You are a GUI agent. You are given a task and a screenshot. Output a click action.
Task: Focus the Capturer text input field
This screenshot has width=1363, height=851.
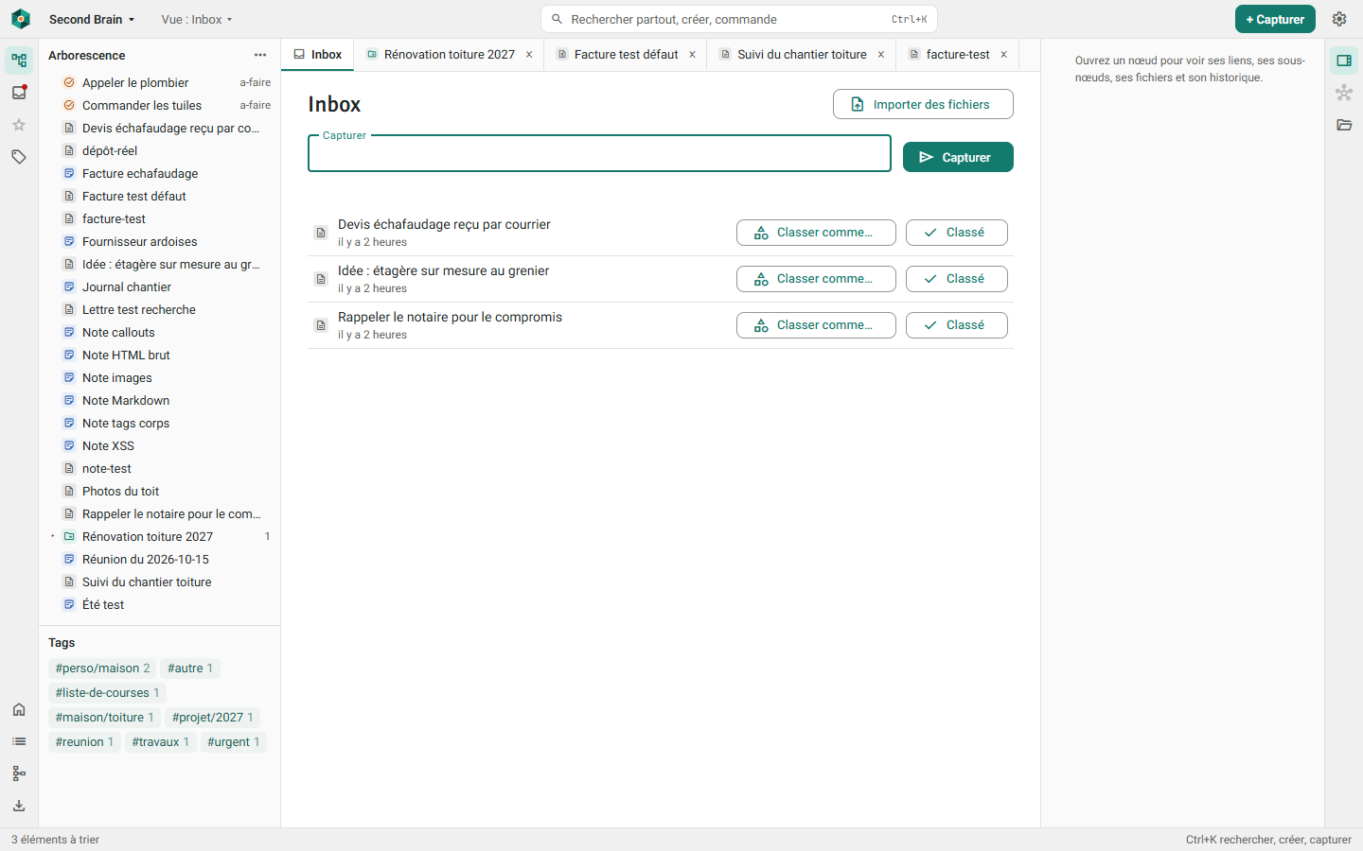pos(599,153)
